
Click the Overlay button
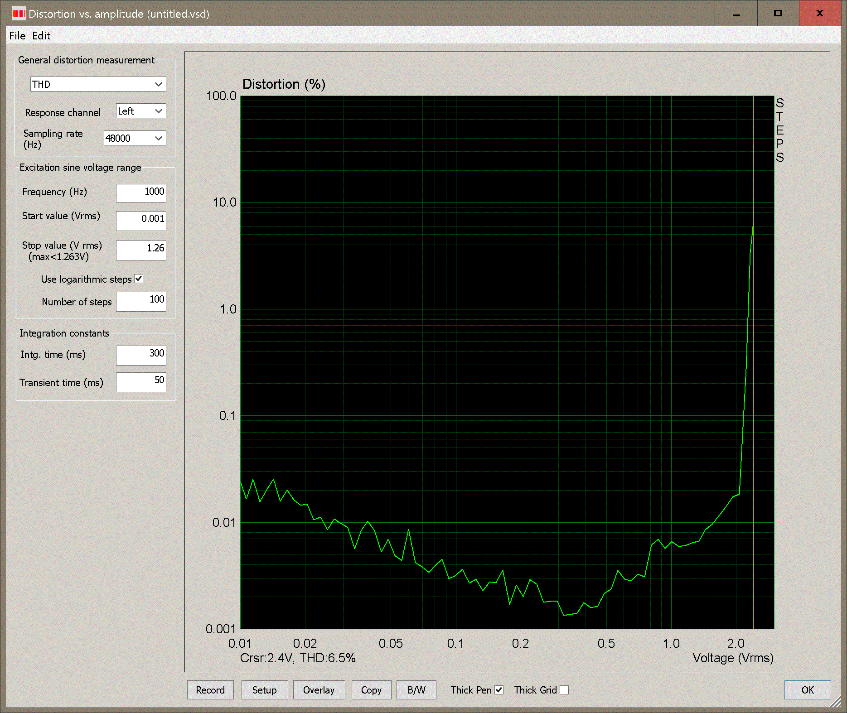(319, 690)
